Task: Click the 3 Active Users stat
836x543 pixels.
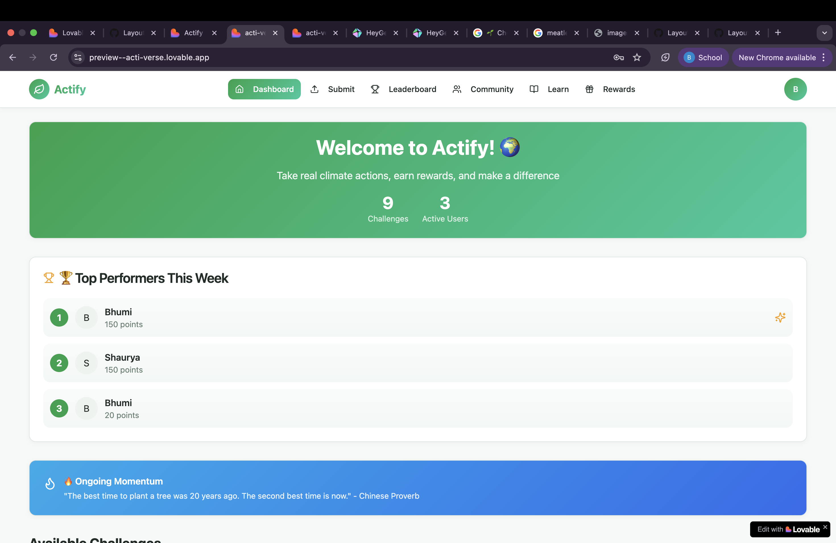Action: click(445, 209)
